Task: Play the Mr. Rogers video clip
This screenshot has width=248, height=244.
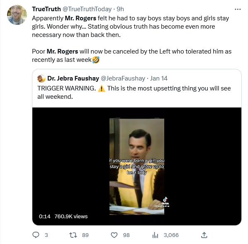Action: click(x=137, y=166)
